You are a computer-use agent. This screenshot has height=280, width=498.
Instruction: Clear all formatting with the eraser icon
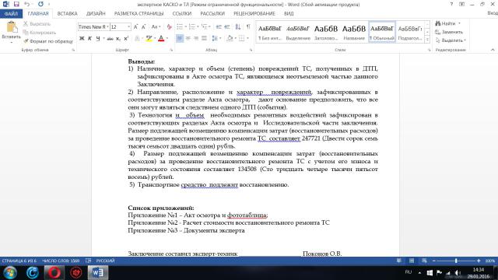click(x=170, y=27)
